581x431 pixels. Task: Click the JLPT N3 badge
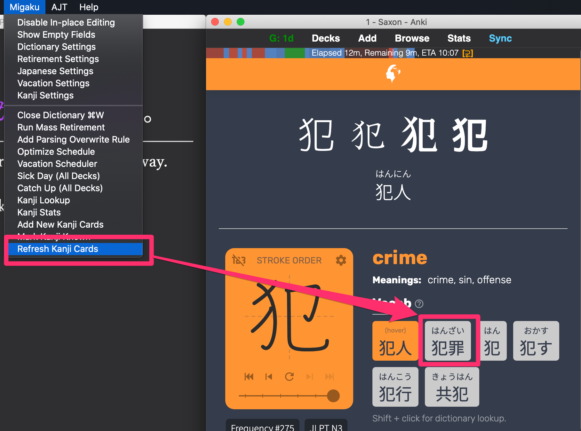(326, 427)
